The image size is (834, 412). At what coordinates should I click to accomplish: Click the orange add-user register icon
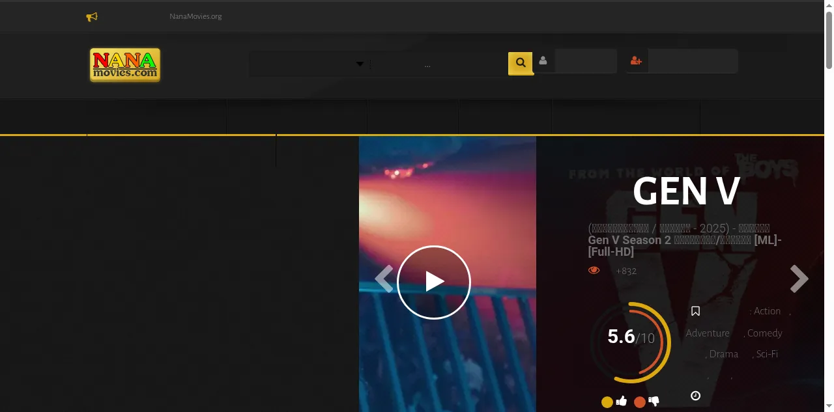point(637,61)
